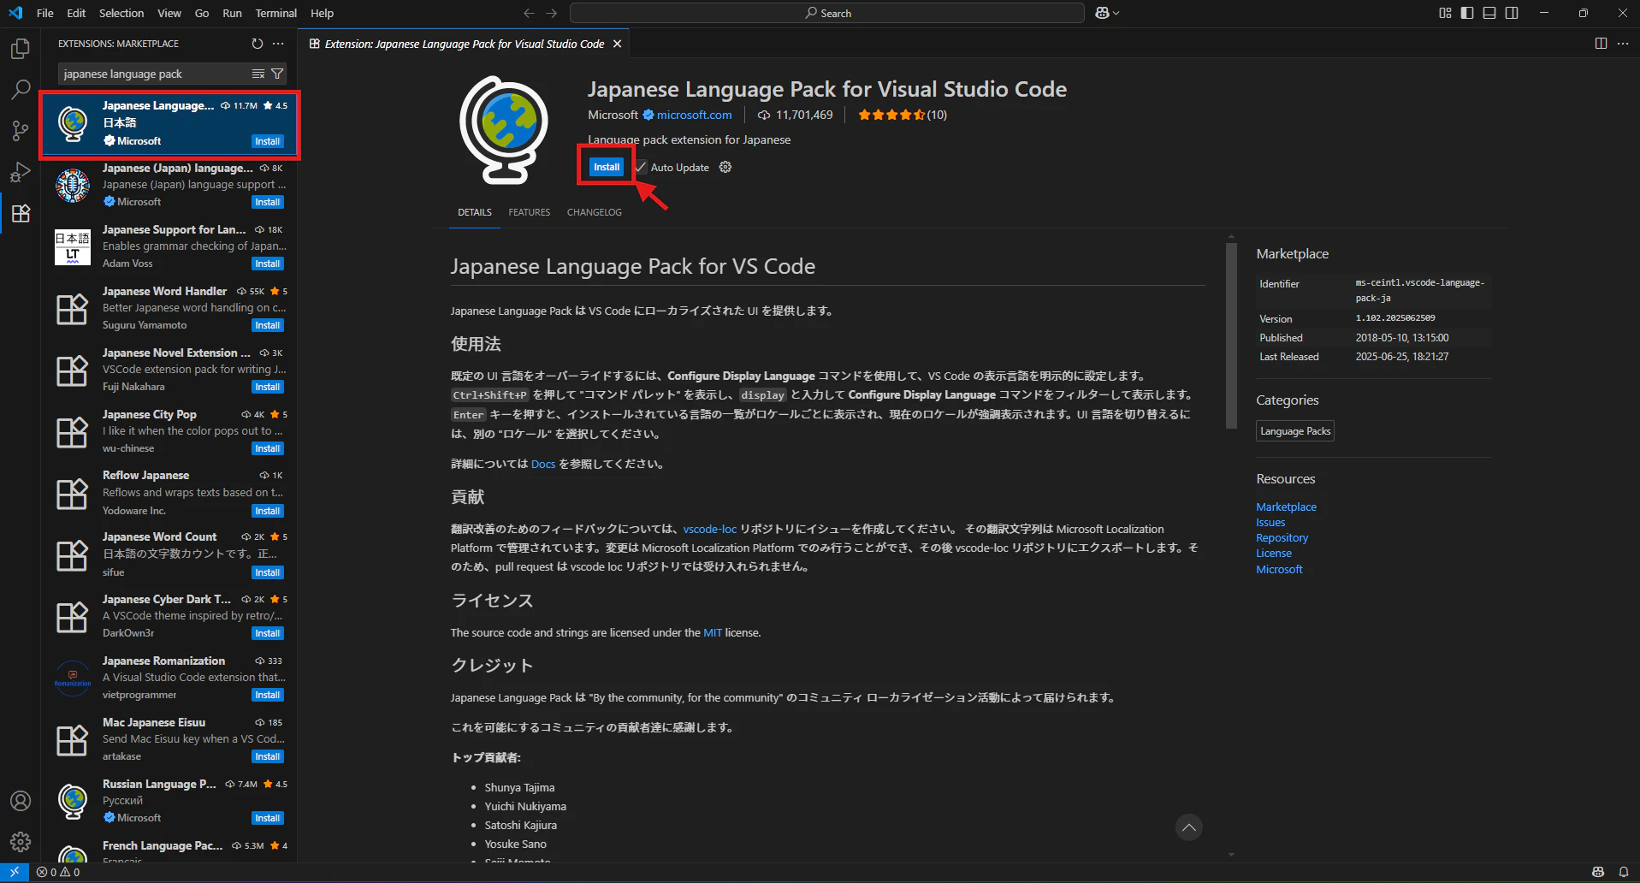
Task: Toggle the bottom panel
Action: coord(1489,13)
